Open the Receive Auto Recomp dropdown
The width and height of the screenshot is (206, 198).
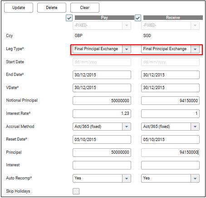[195, 179]
